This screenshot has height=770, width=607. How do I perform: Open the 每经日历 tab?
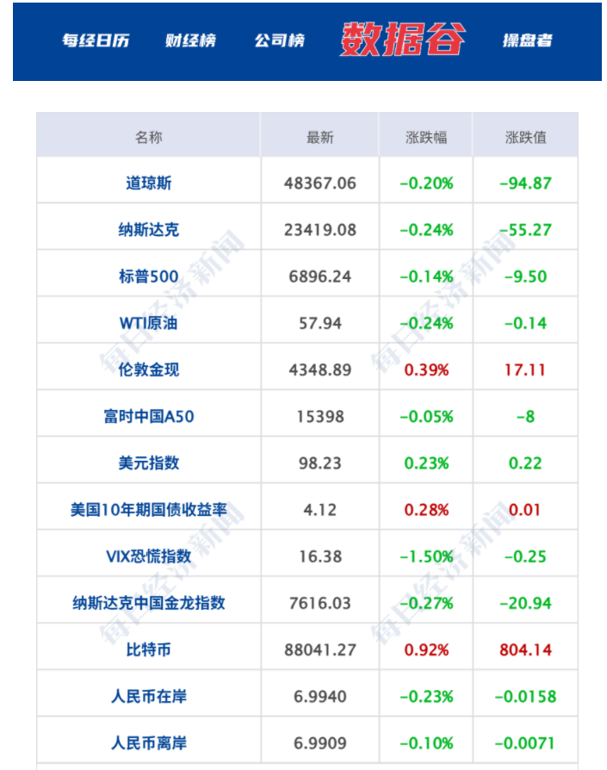click(96, 40)
